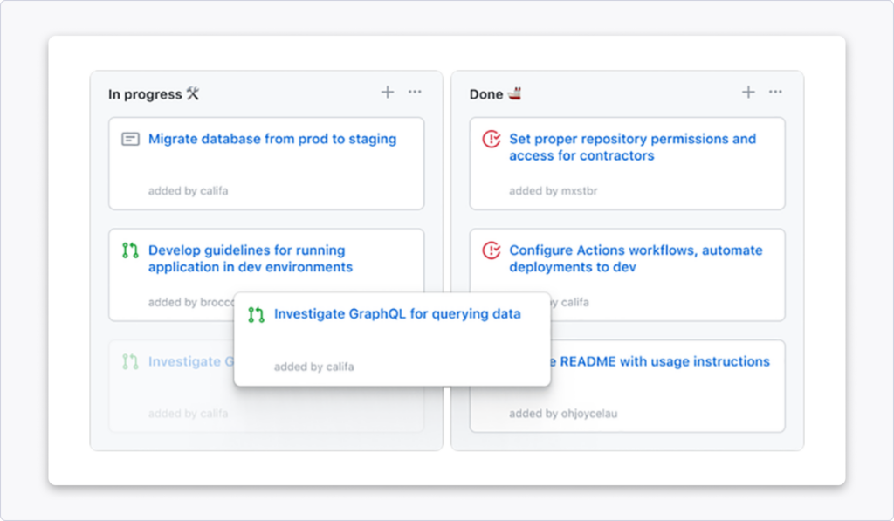Click closed issue icon on Configure Actions card
Screen dimensions: 894x521
point(492,250)
